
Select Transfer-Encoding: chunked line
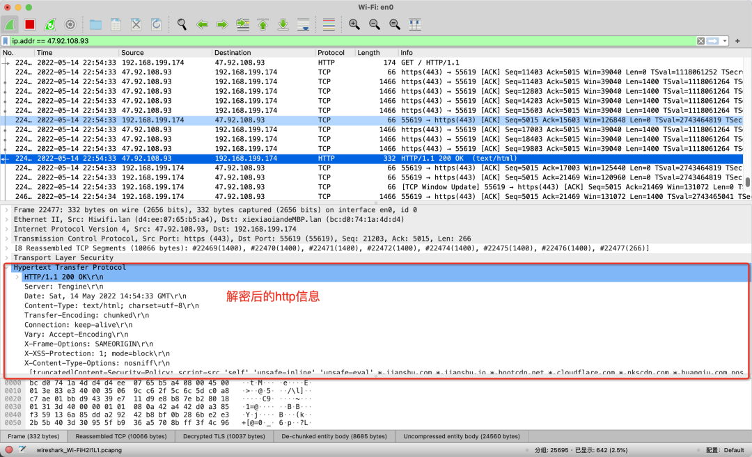pyautogui.click(x=87, y=315)
